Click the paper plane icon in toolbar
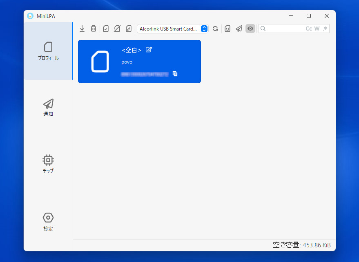The height and width of the screenshot is (262, 359). click(x=239, y=29)
